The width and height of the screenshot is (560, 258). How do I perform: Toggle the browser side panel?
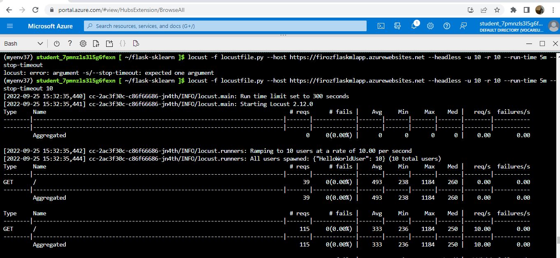(526, 10)
